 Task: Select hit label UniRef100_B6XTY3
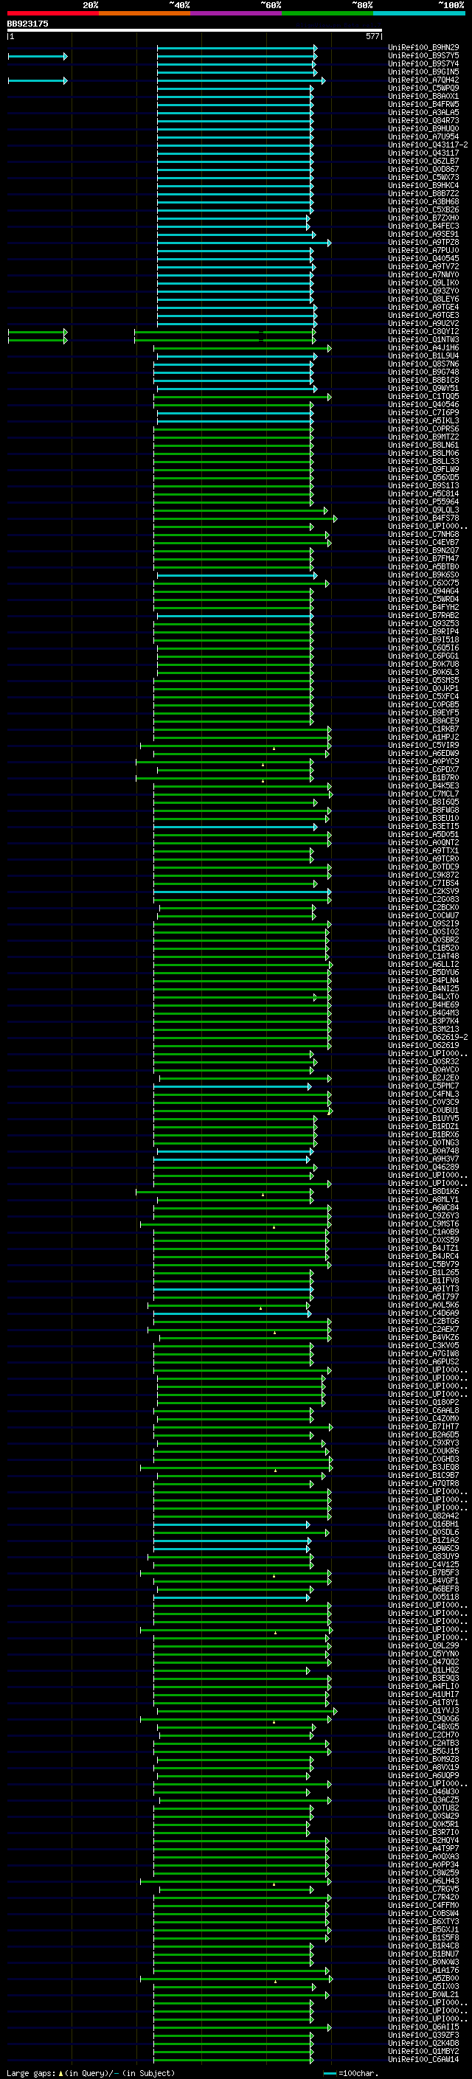click(x=423, y=1922)
